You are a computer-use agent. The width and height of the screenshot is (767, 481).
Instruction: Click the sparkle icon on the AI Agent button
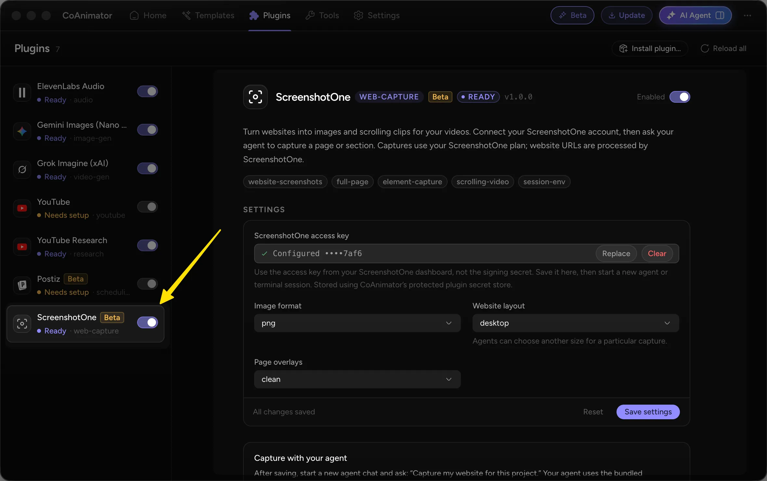(671, 15)
